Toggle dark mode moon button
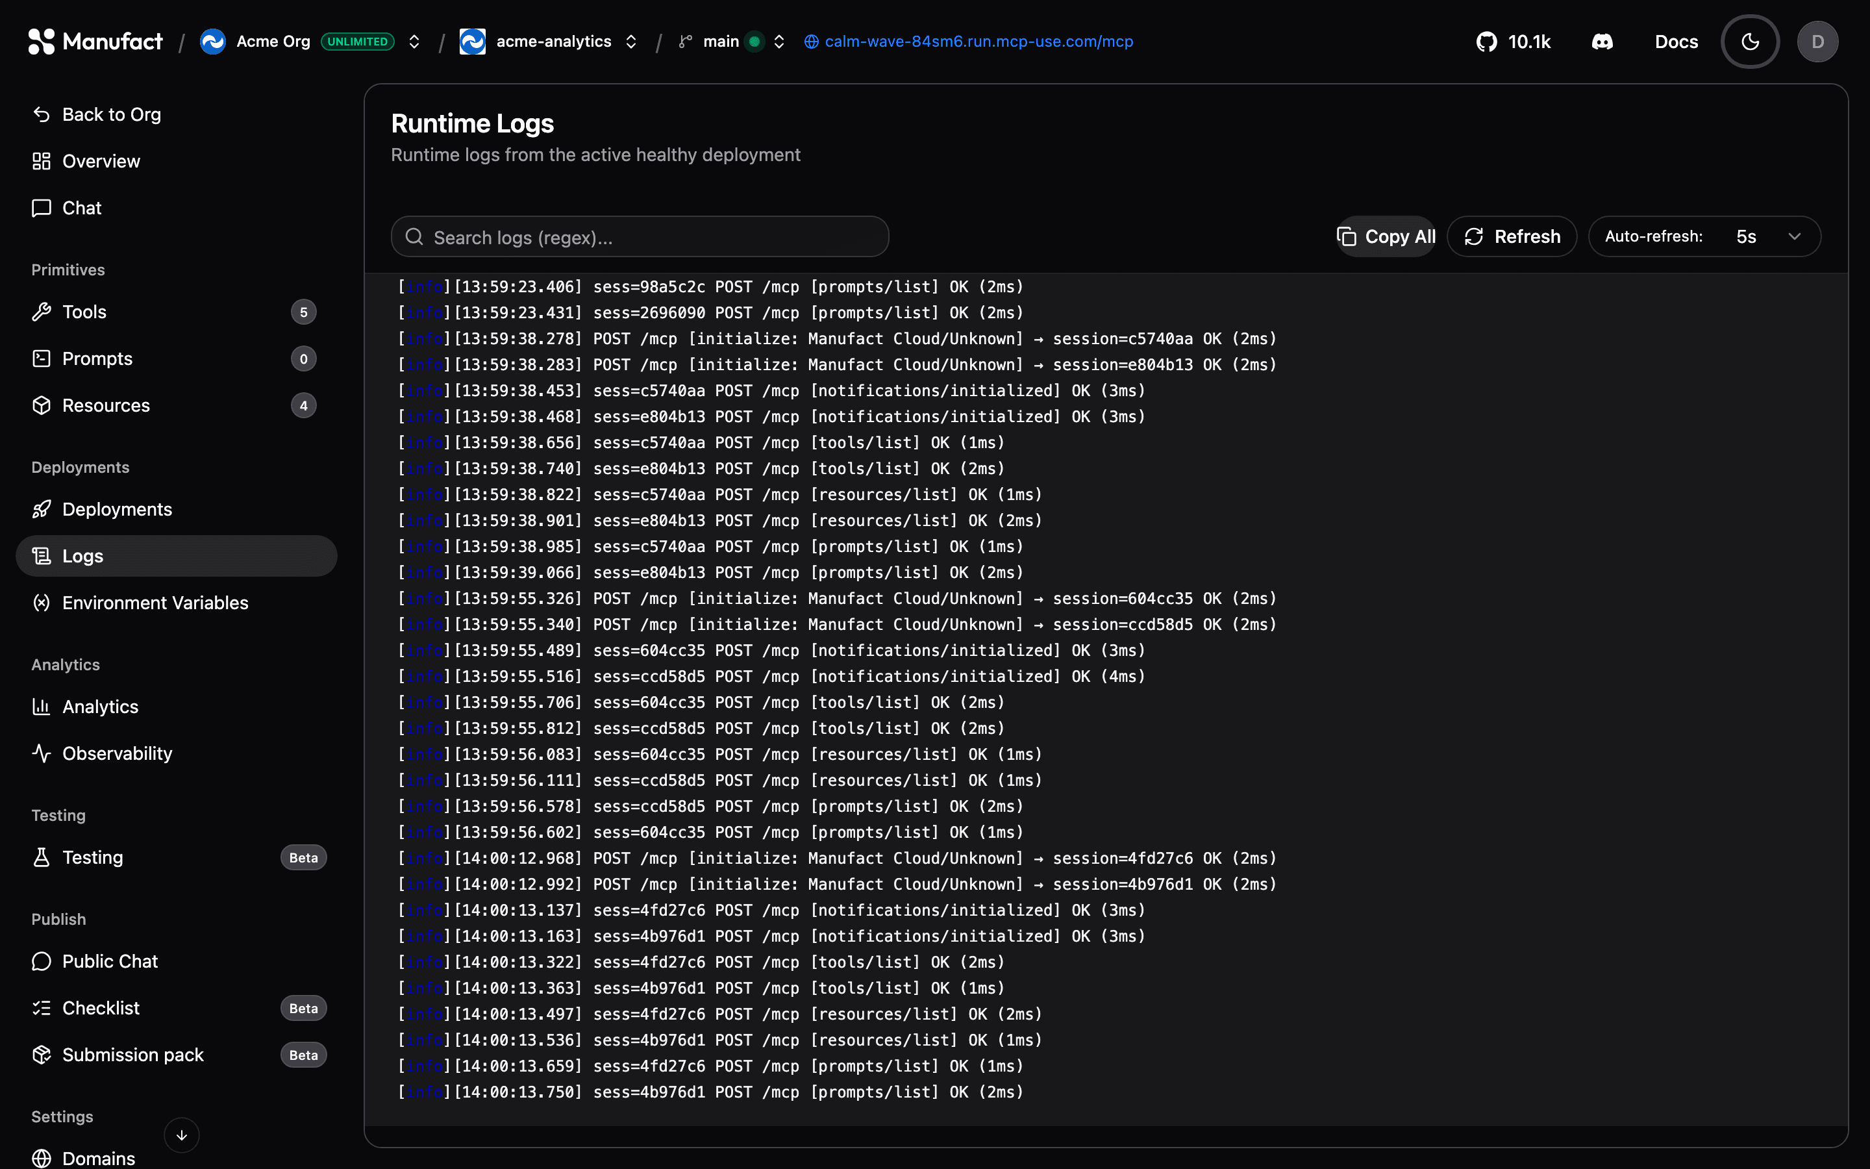Viewport: 1870px width, 1169px height. (1751, 42)
